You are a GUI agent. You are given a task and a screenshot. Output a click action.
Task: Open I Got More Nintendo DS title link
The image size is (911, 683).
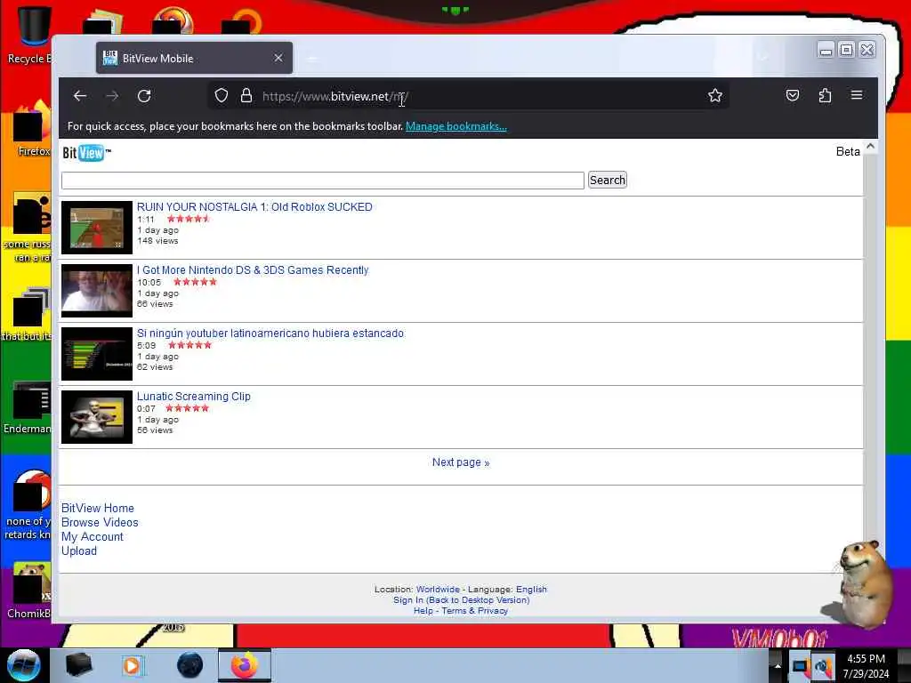pos(253,270)
